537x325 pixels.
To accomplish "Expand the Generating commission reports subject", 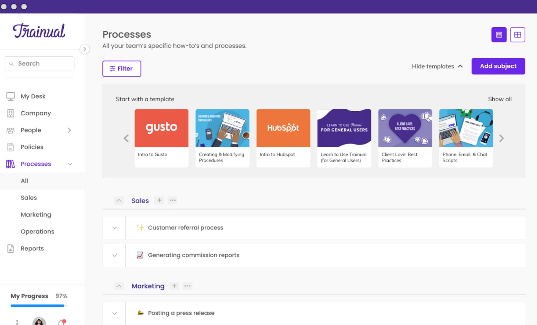I will [x=114, y=255].
